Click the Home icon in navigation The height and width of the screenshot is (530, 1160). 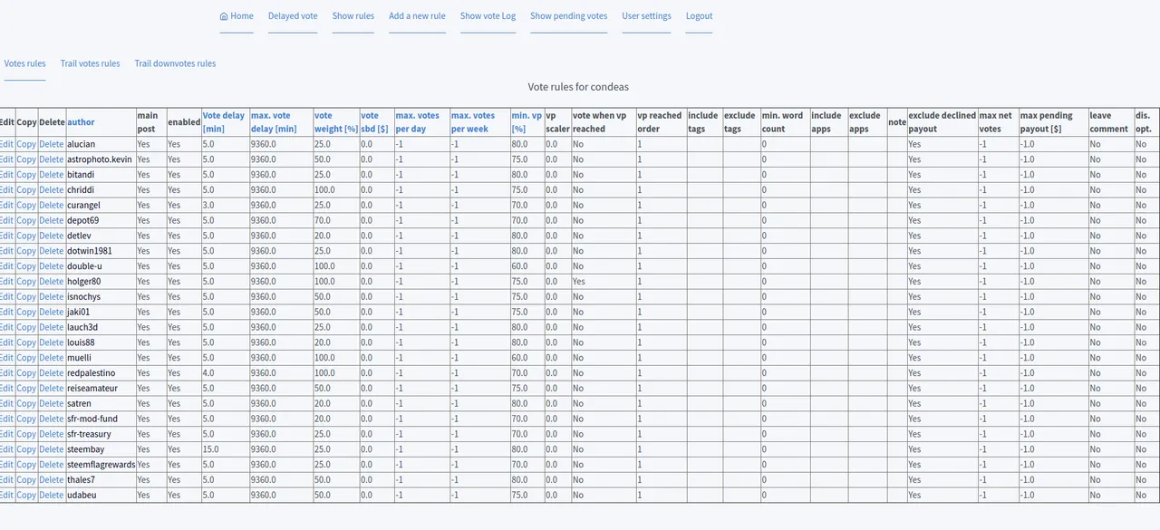(x=224, y=16)
